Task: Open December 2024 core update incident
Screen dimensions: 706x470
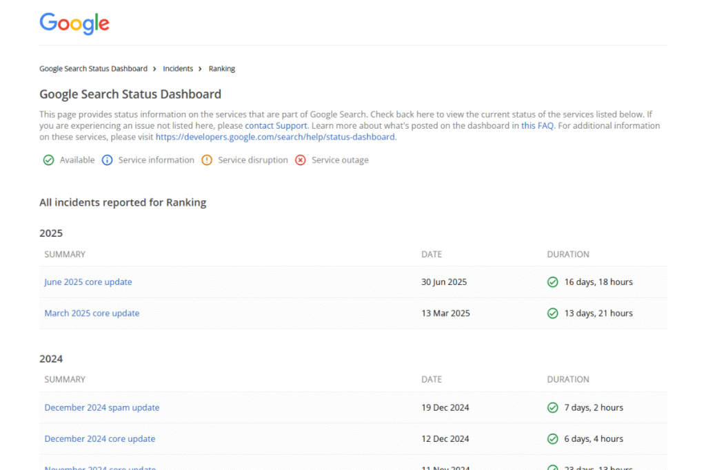Action: [100, 439]
